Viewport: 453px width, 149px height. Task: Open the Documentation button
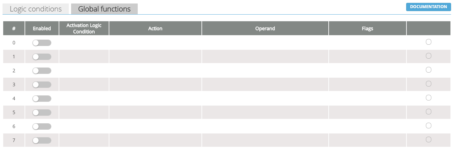tap(428, 7)
